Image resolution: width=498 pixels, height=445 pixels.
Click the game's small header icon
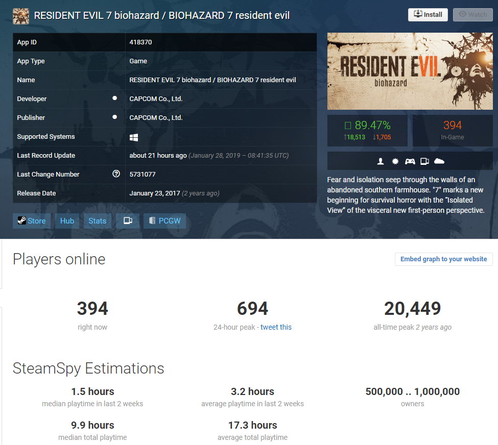coord(20,16)
